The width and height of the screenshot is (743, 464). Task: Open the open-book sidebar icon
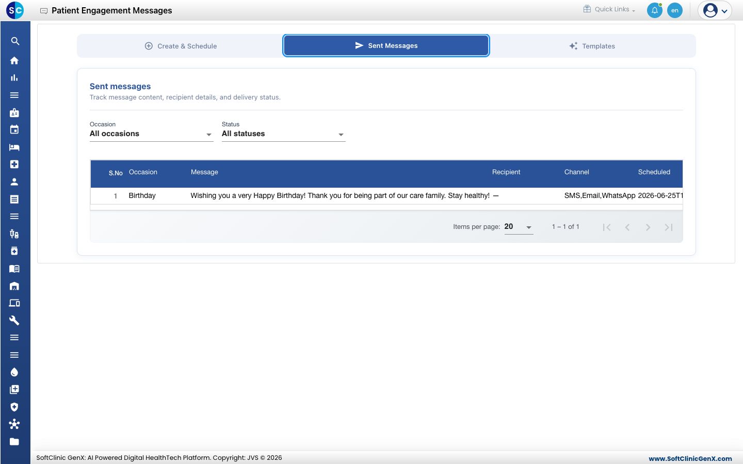click(x=14, y=269)
